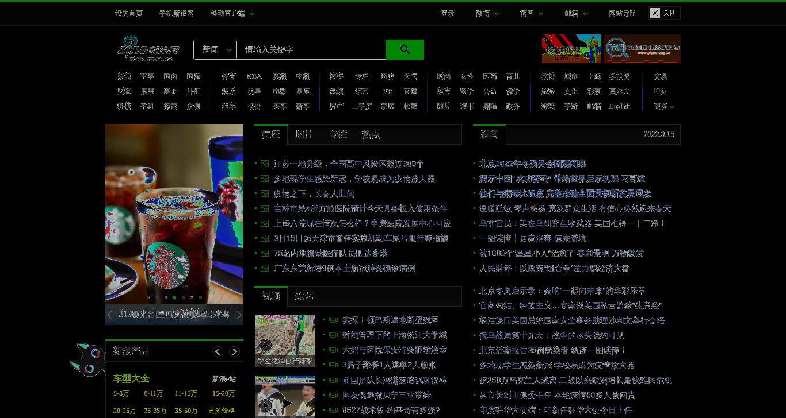The width and height of the screenshot is (786, 418).
Task: Open 俄乌战局第十九天 headline
Action: pos(552,335)
